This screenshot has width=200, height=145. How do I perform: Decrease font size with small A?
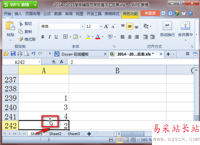(113, 26)
